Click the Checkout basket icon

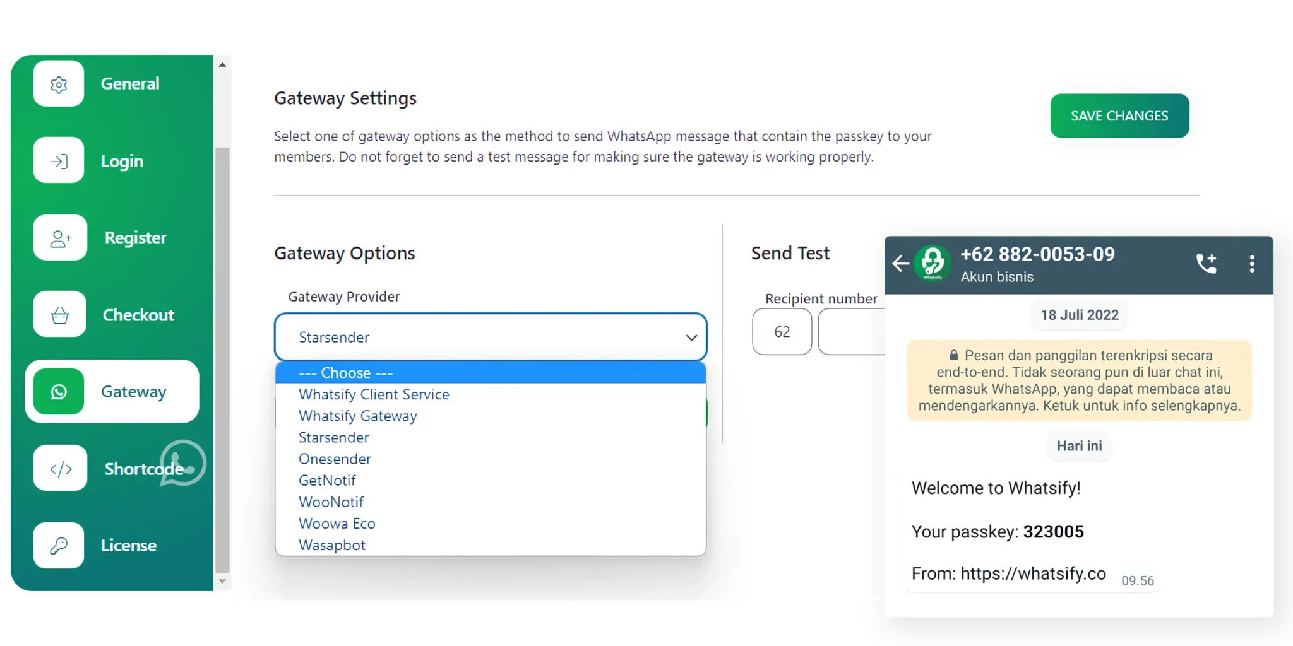pyautogui.click(x=60, y=314)
